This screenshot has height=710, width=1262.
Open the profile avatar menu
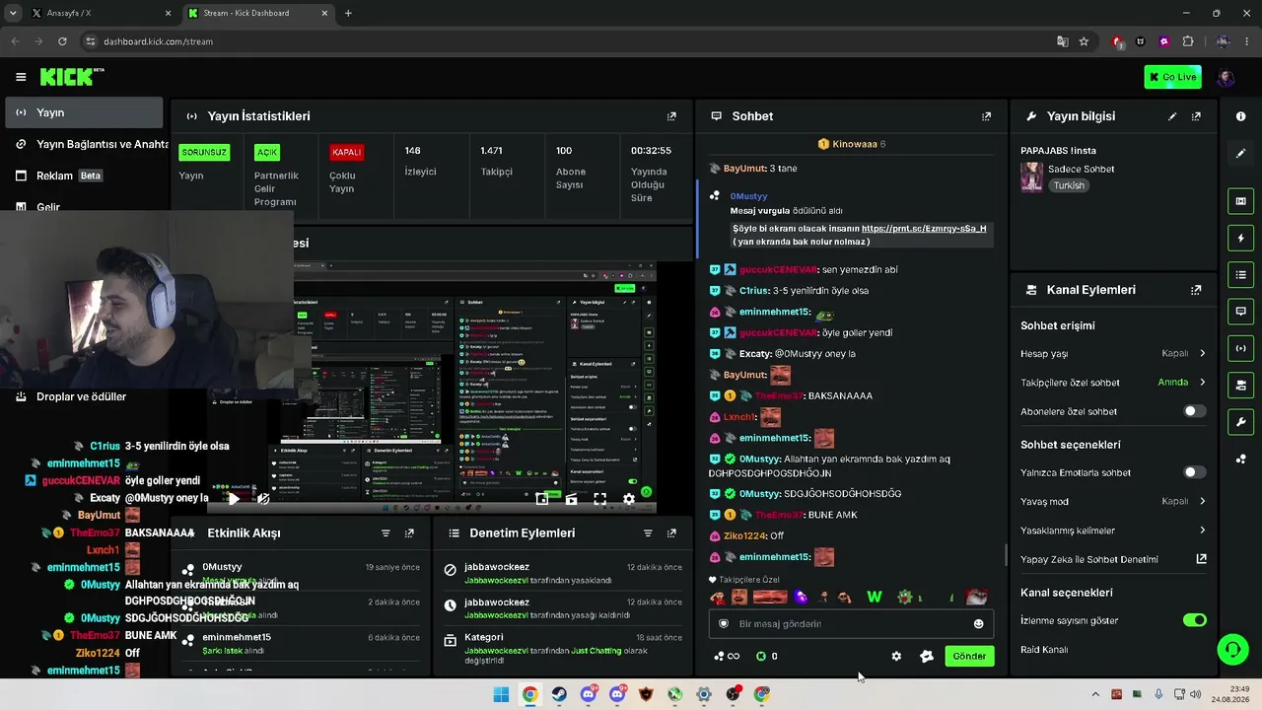(1226, 77)
